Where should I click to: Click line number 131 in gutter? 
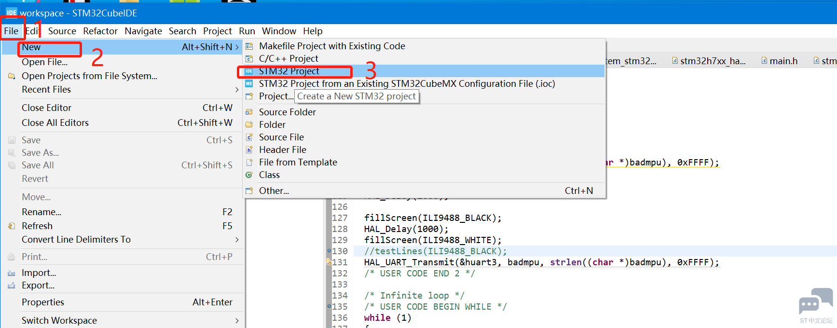340,262
